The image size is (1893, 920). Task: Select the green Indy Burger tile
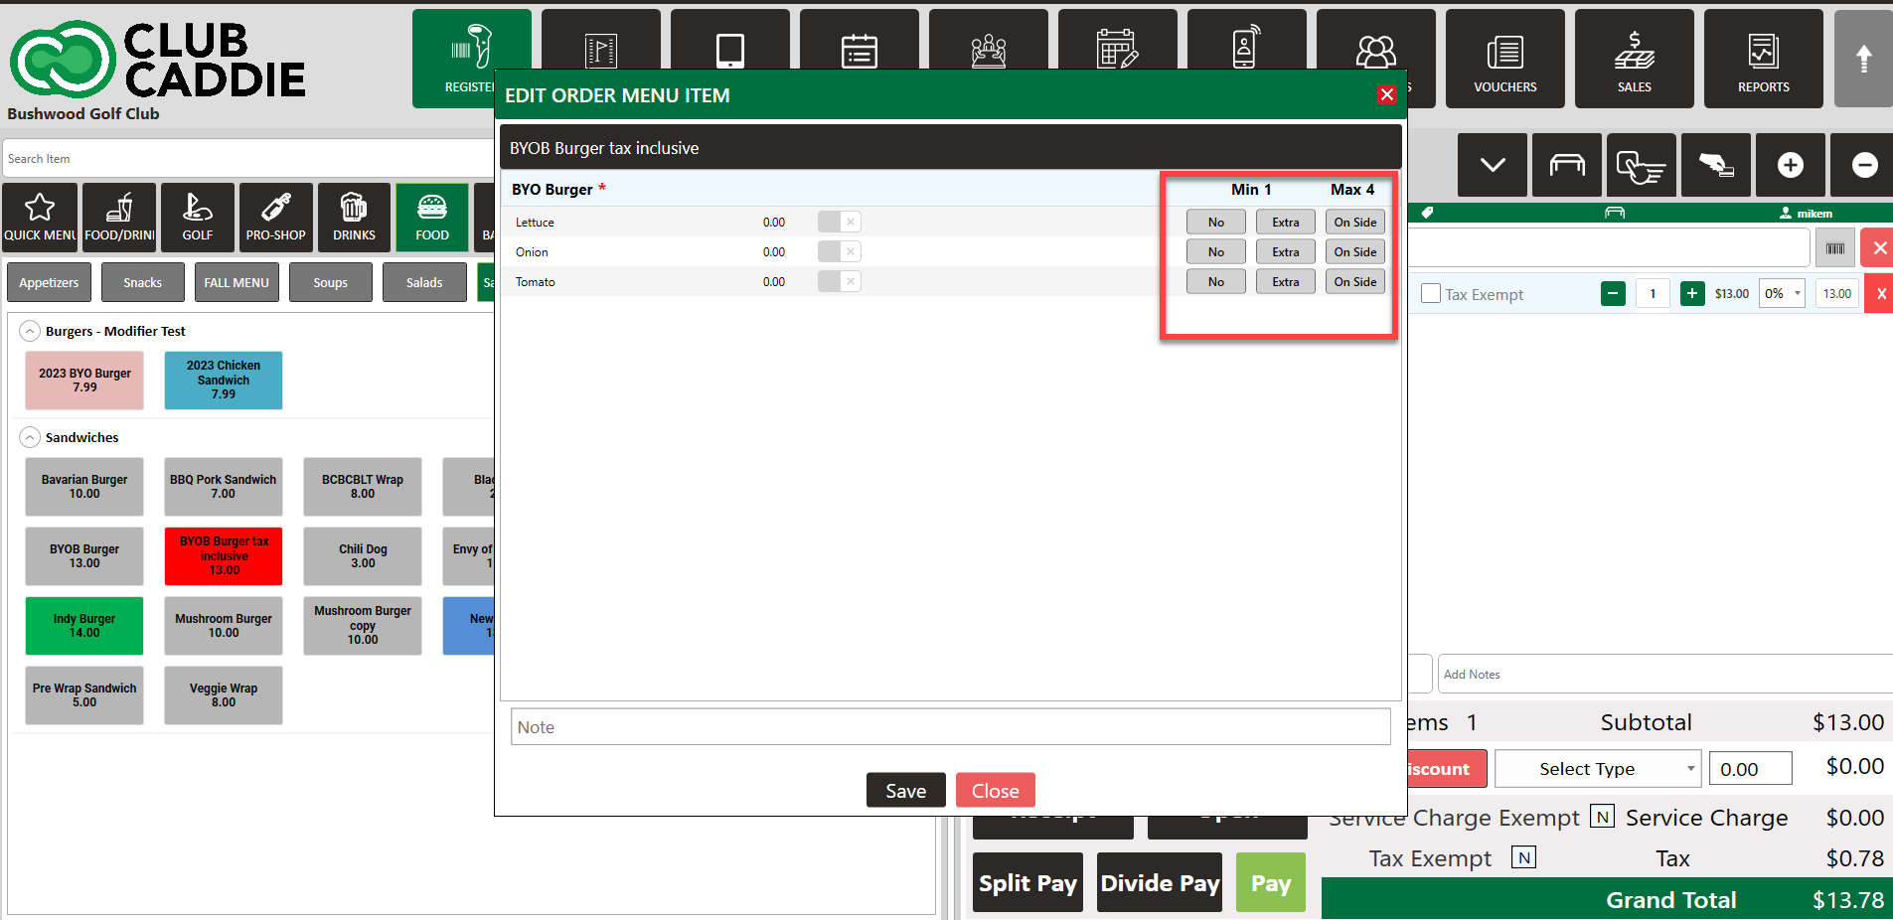(x=84, y=626)
